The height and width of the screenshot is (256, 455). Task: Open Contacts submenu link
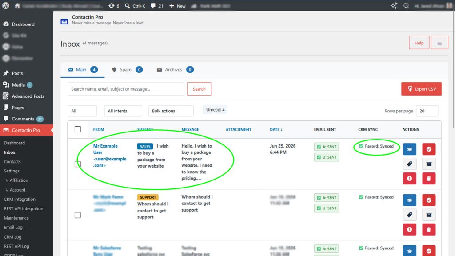click(12, 161)
